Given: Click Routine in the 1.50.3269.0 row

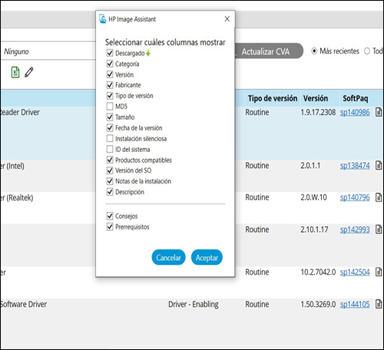Looking at the screenshot, I should (x=257, y=304).
